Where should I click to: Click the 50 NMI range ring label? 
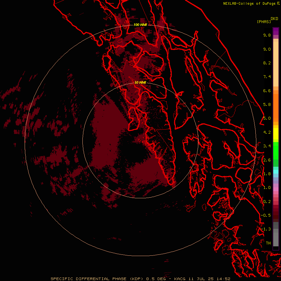click(x=140, y=82)
